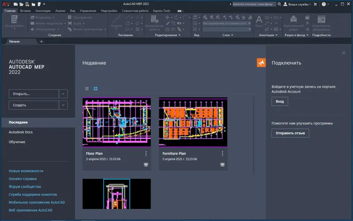The height and width of the screenshot is (221, 353).
Task: Open the three-dot menu for Furniture Plan
Action: [x=222, y=153]
